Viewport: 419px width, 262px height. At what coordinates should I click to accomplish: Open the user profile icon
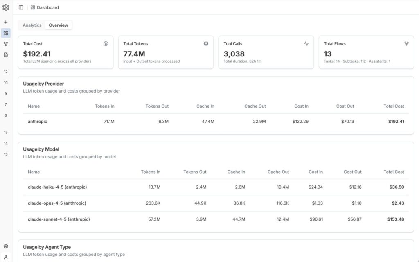coord(6,257)
